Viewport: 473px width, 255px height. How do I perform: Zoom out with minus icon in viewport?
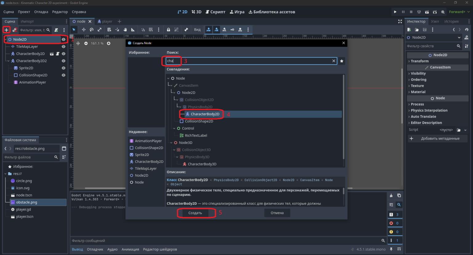tap(86, 43)
